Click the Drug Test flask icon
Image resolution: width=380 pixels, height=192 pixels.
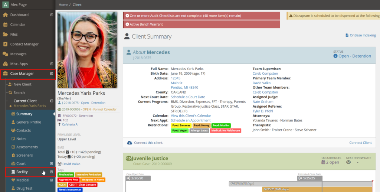pyautogui.click(x=13, y=188)
